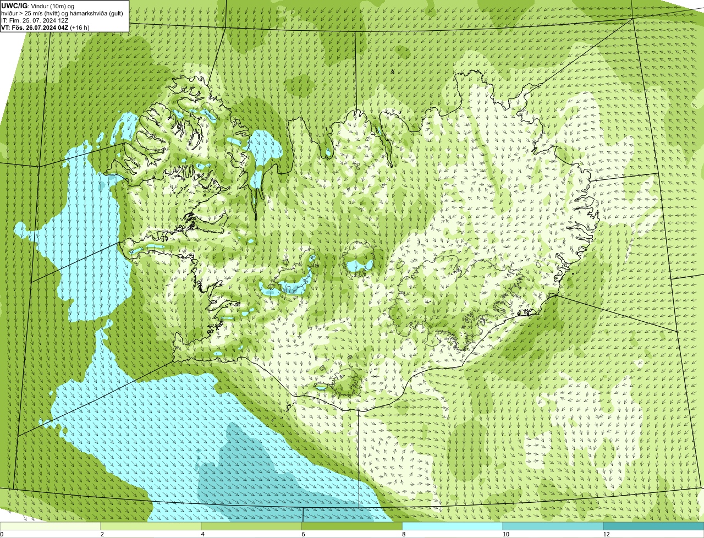This screenshot has width=704, height=538.
Task: Click the 0–2 m/s pale yellow legend swatch
Action: point(51,526)
